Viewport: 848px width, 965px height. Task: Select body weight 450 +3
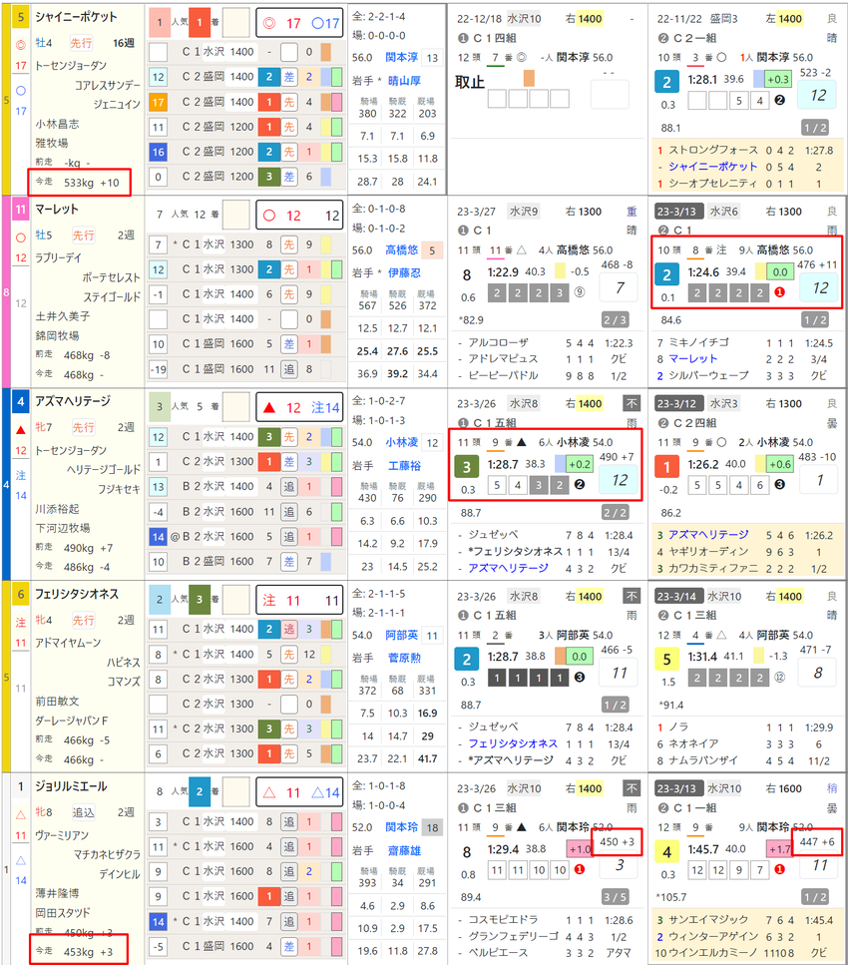tap(617, 842)
